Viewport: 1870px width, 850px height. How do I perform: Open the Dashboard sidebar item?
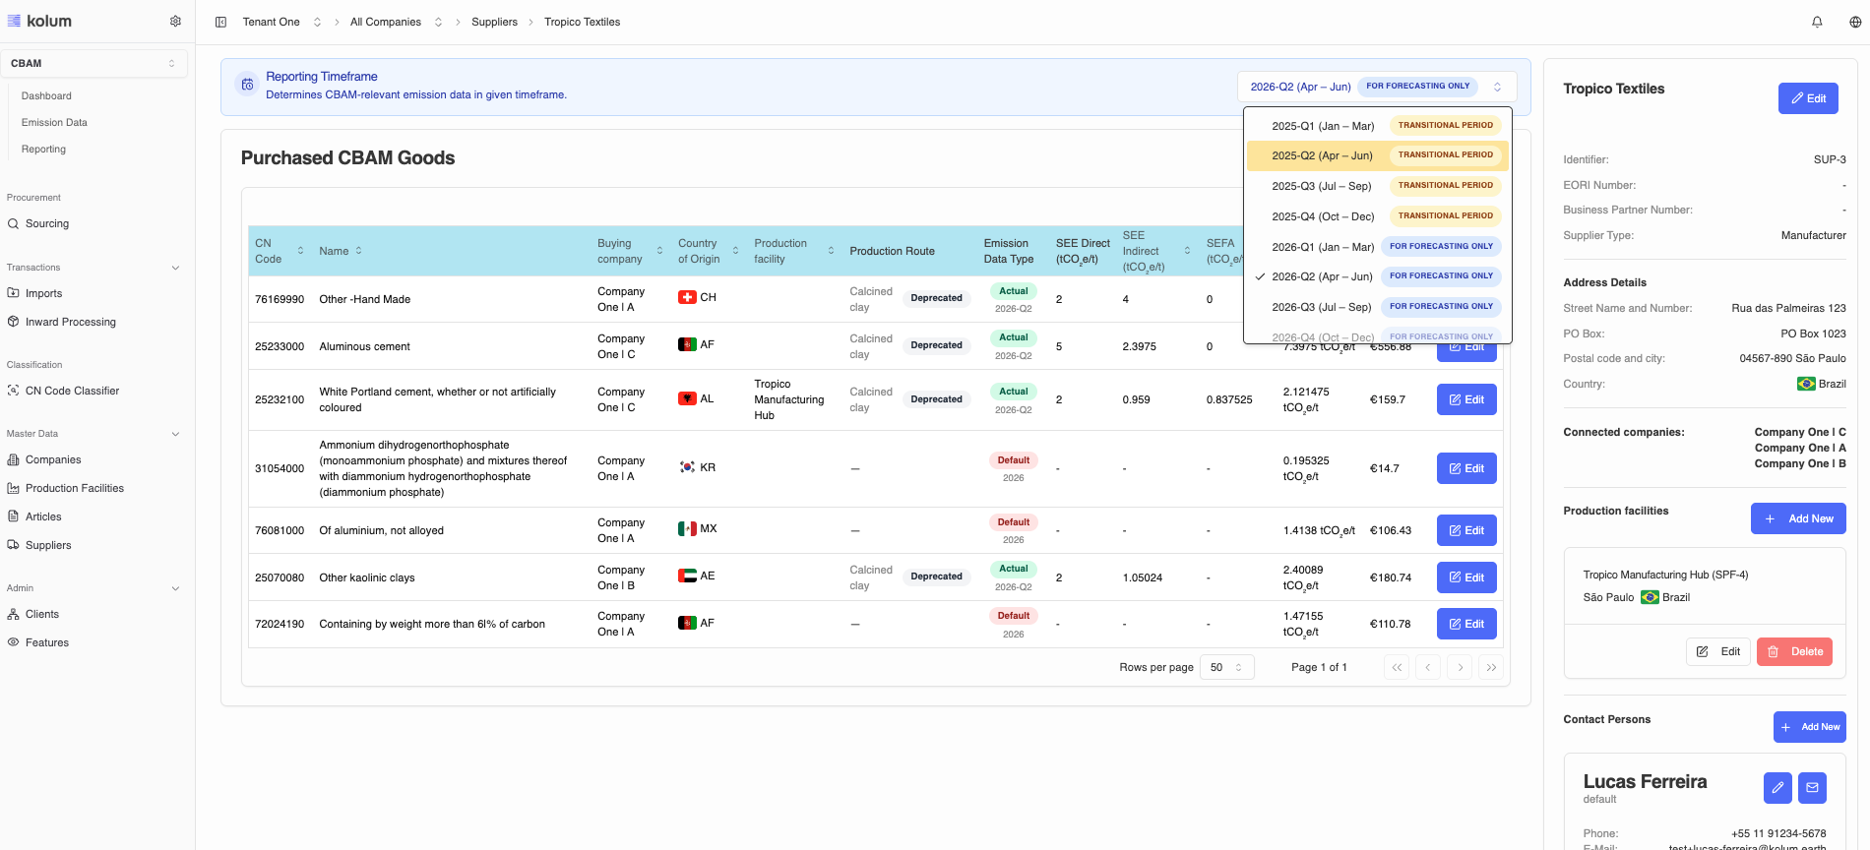click(46, 95)
